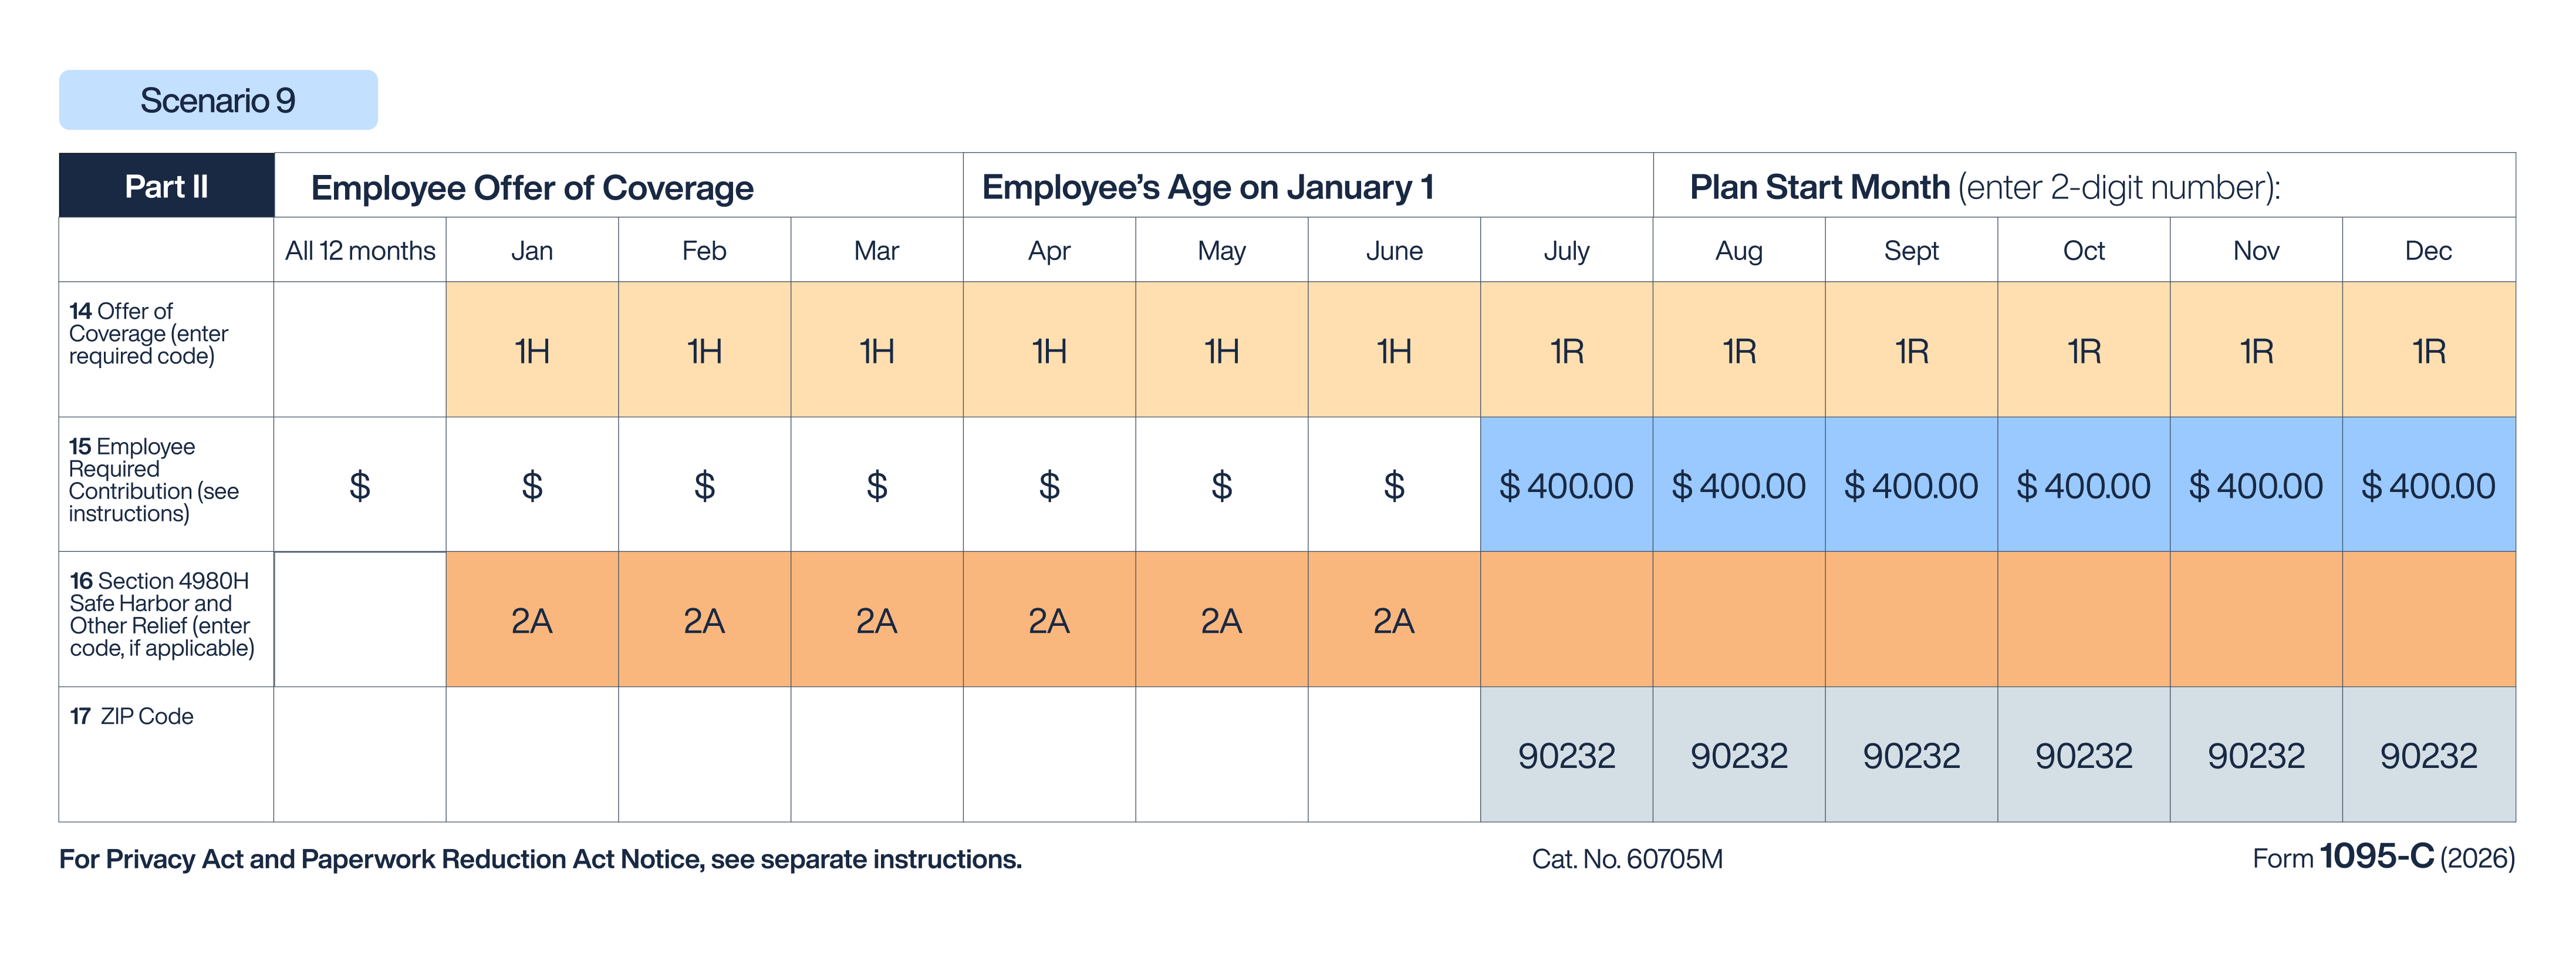The width and height of the screenshot is (2576, 974).
Task: Click the February 2A safe harbor cell
Action: [704, 620]
